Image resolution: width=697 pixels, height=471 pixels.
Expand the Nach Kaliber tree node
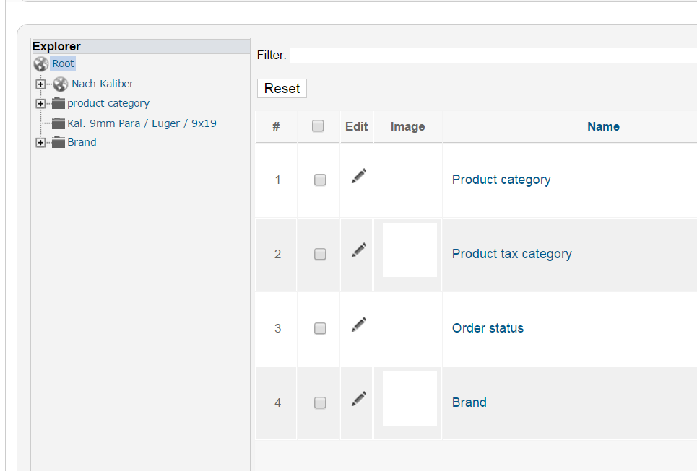(40, 84)
